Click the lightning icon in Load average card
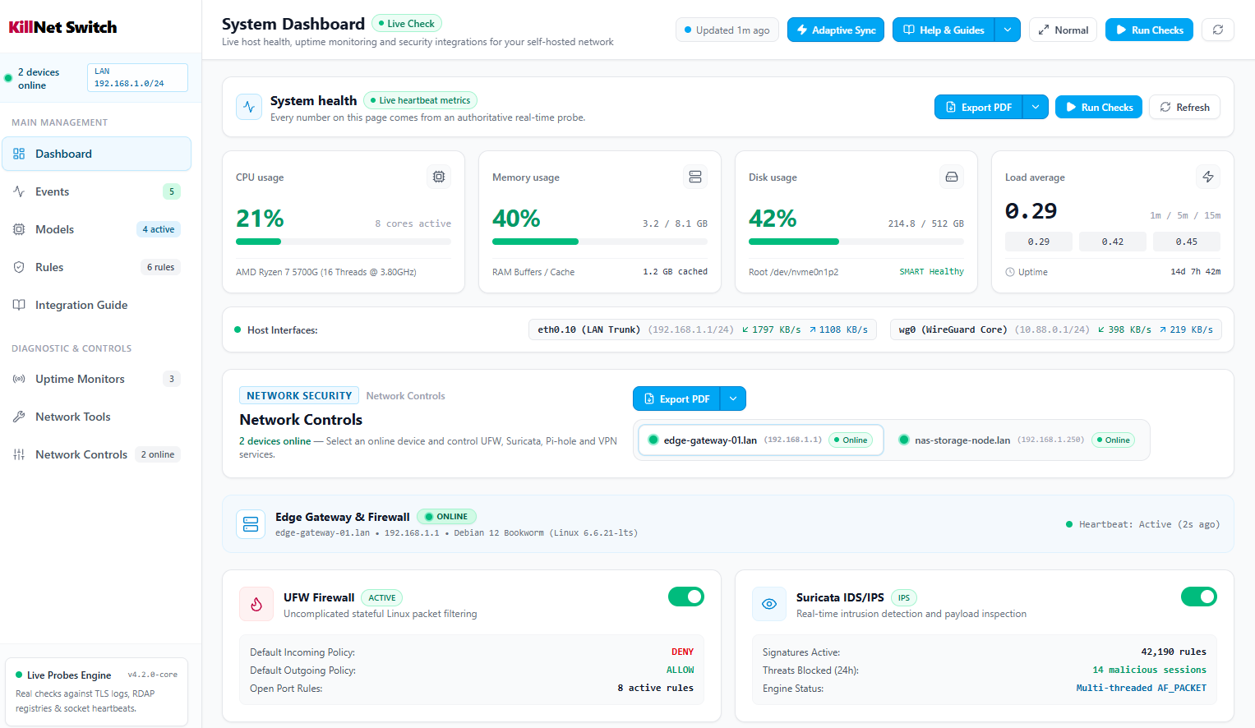This screenshot has width=1255, height=728. click(x=1208, y=177)
